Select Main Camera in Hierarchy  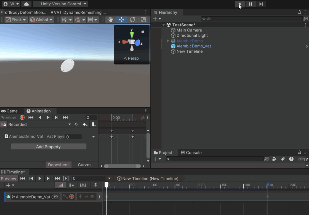[189, 30]
